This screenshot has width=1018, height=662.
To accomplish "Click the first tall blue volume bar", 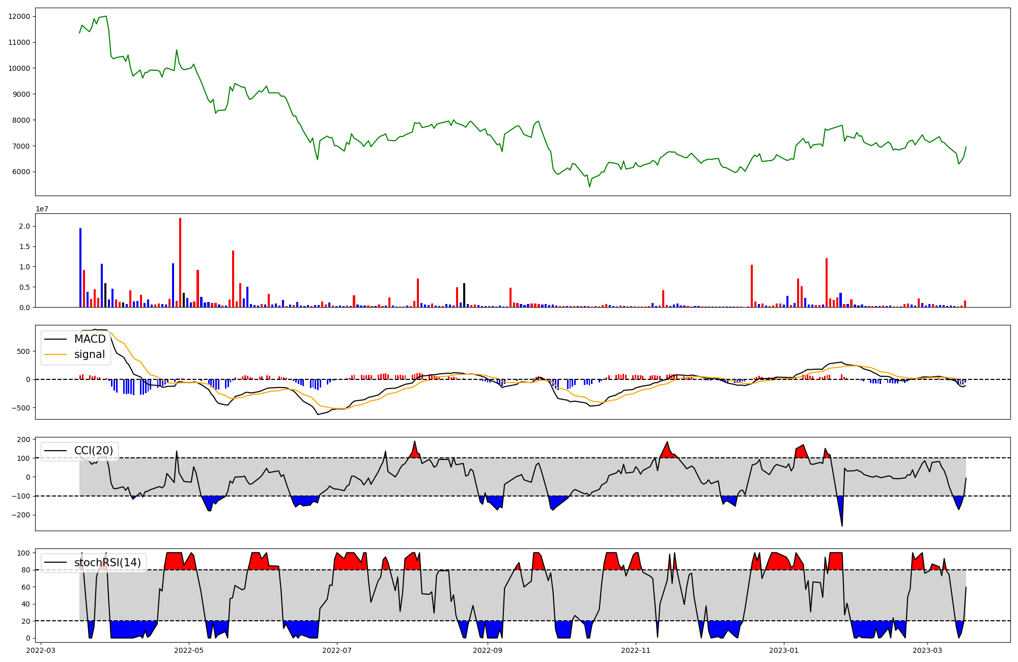I will click(80, 267).
